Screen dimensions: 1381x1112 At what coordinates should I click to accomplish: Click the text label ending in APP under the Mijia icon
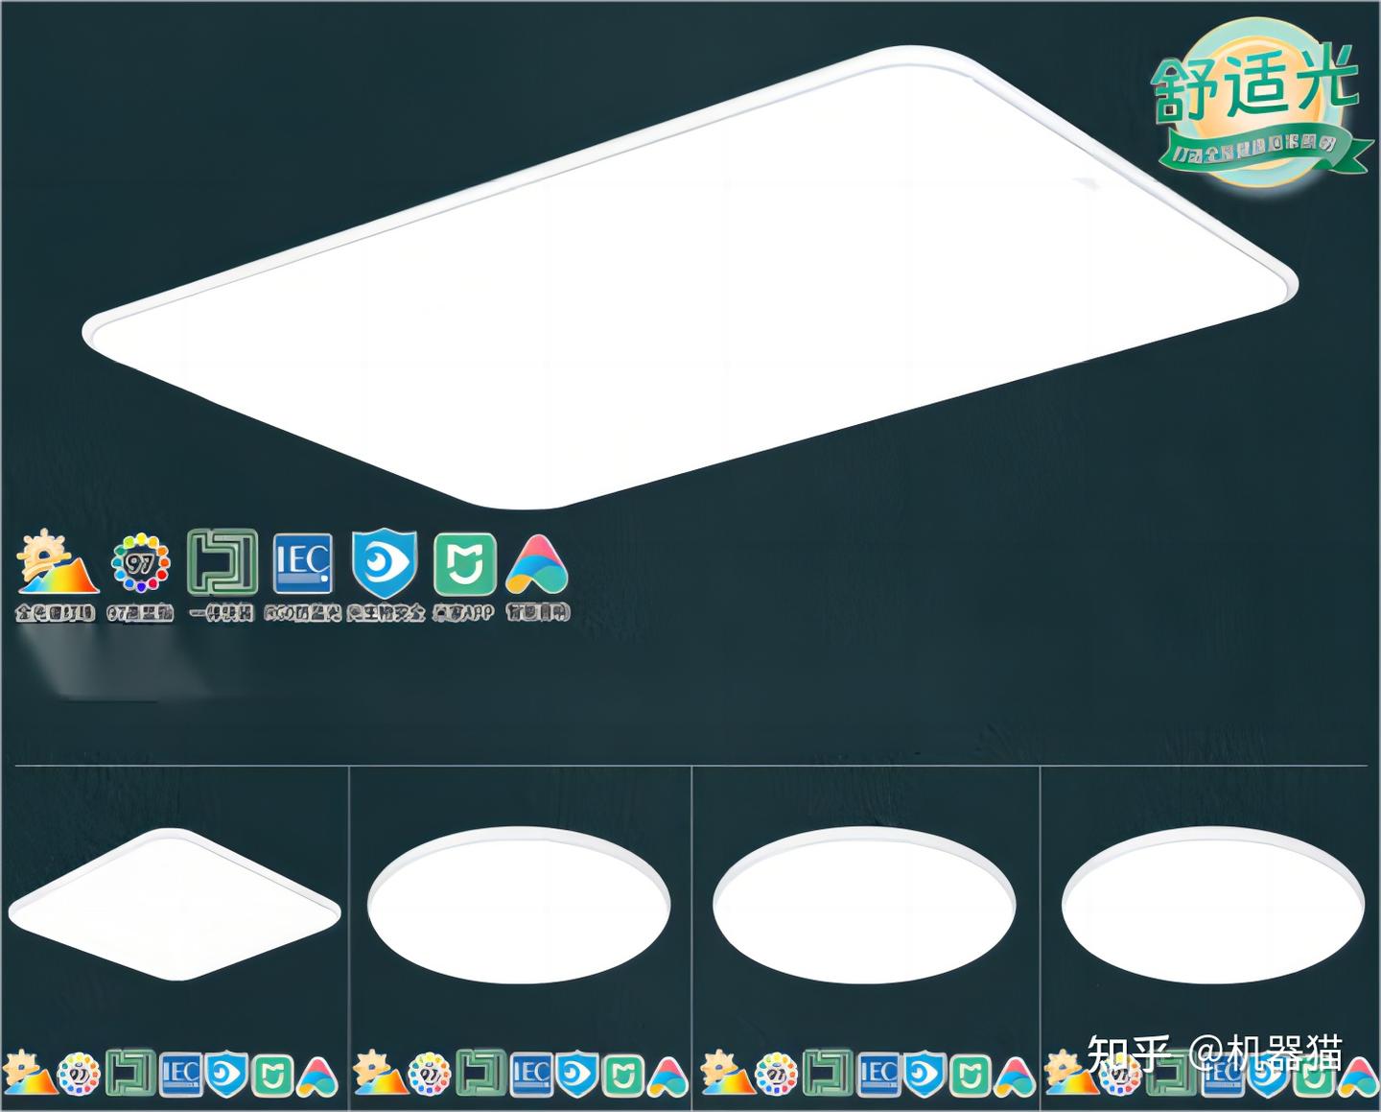464,612
